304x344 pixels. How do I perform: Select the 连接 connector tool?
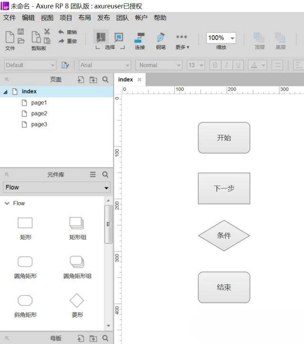(139, 40)
